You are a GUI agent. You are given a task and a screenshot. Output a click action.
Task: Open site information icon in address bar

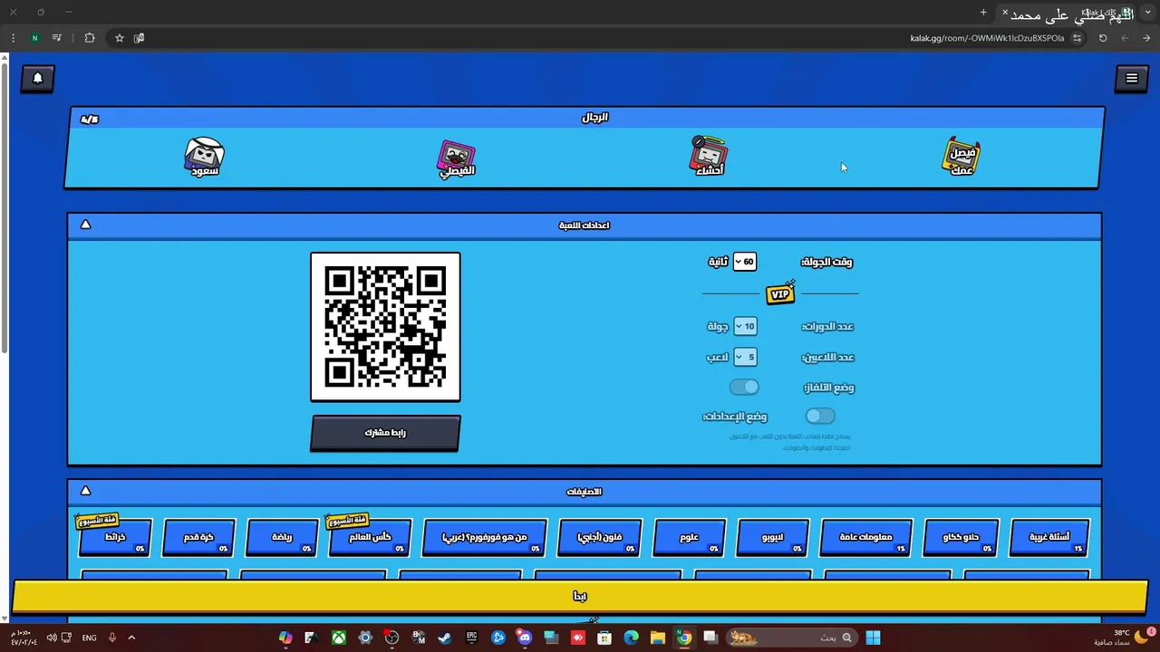pos(1077,38)
